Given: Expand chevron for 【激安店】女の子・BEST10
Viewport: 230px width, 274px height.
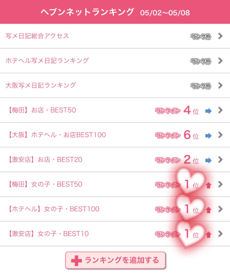Looking at the screenshot, I should tap(220, 233).
